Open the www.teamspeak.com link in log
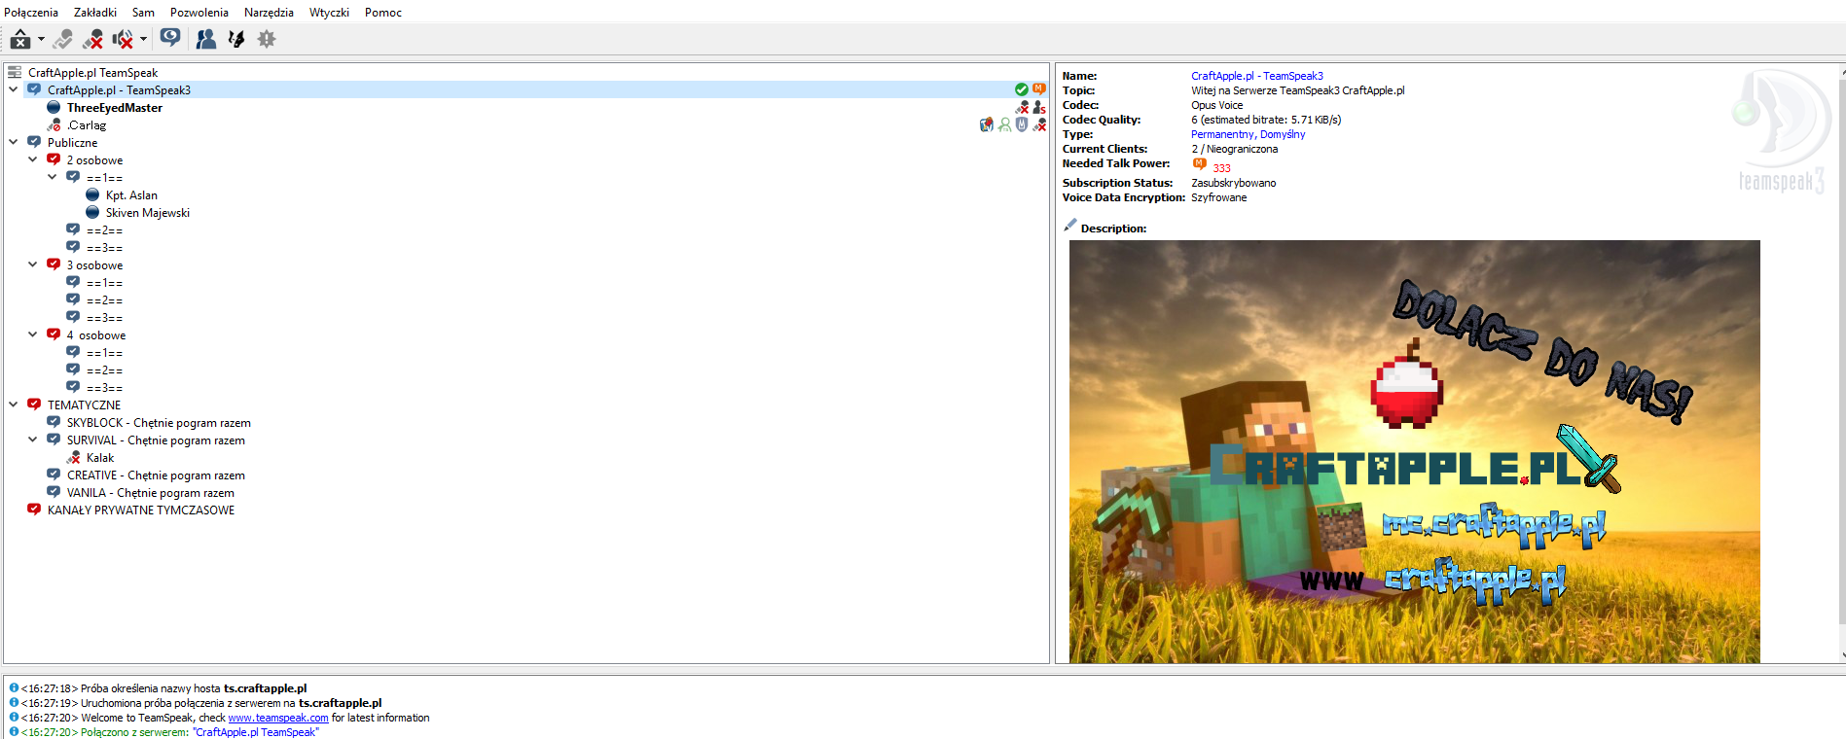 277,718
